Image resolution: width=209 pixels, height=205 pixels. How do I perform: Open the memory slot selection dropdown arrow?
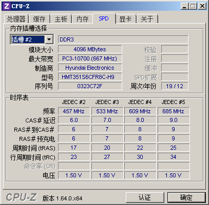[x=49, y=39]
